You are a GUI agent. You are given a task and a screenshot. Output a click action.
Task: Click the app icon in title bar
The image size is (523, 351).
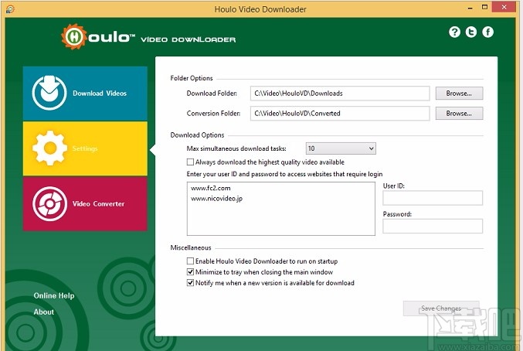tap(10, 9)
